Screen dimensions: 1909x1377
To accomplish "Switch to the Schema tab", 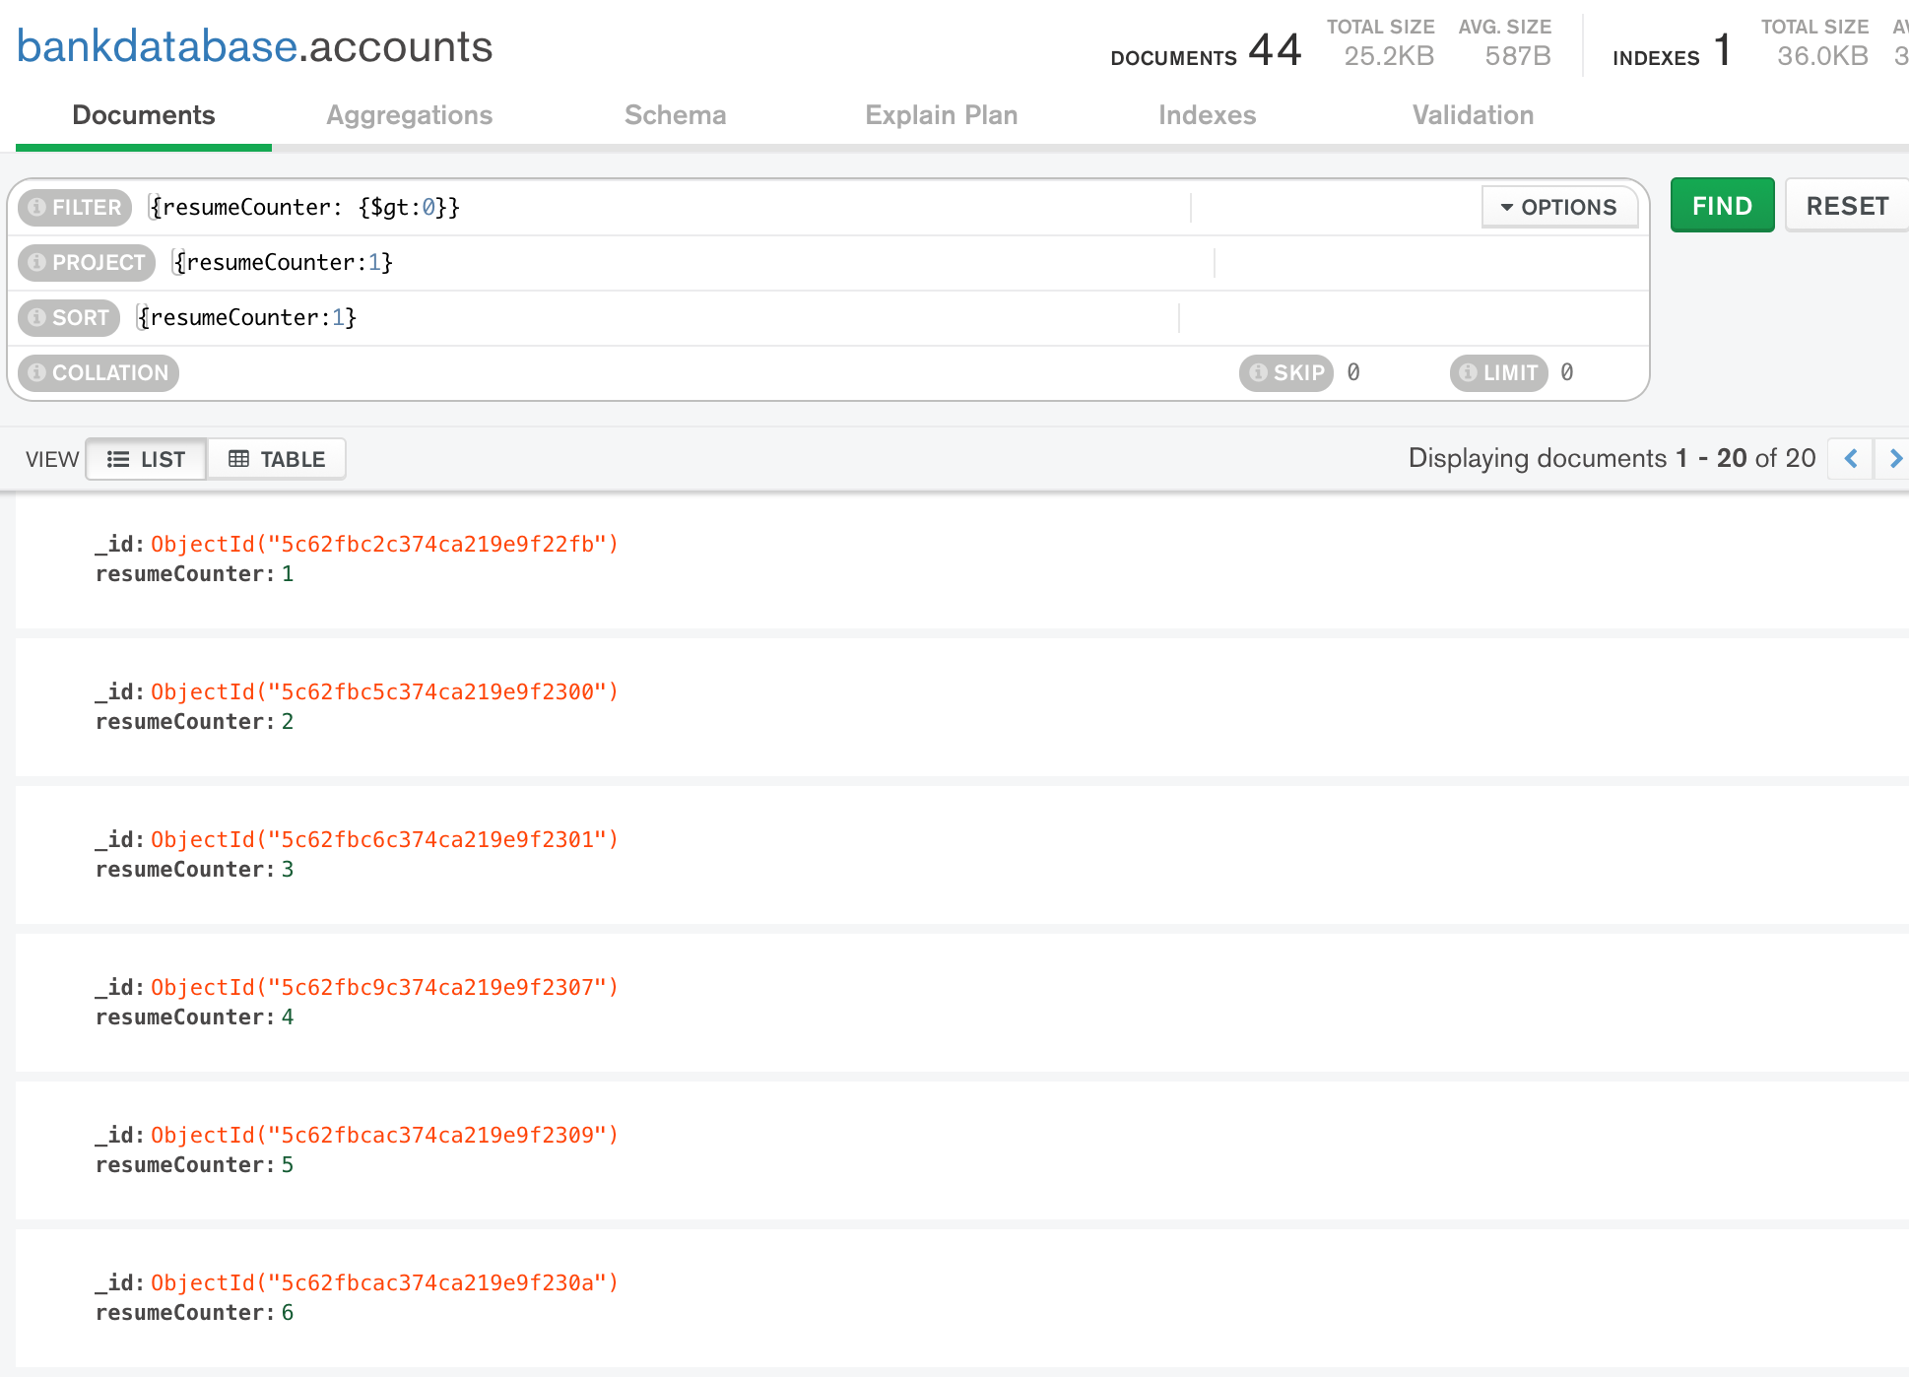I will [x=675, y=115].
